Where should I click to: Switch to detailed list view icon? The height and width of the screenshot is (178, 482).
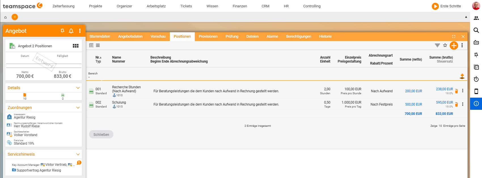click(x=91, y=45)
